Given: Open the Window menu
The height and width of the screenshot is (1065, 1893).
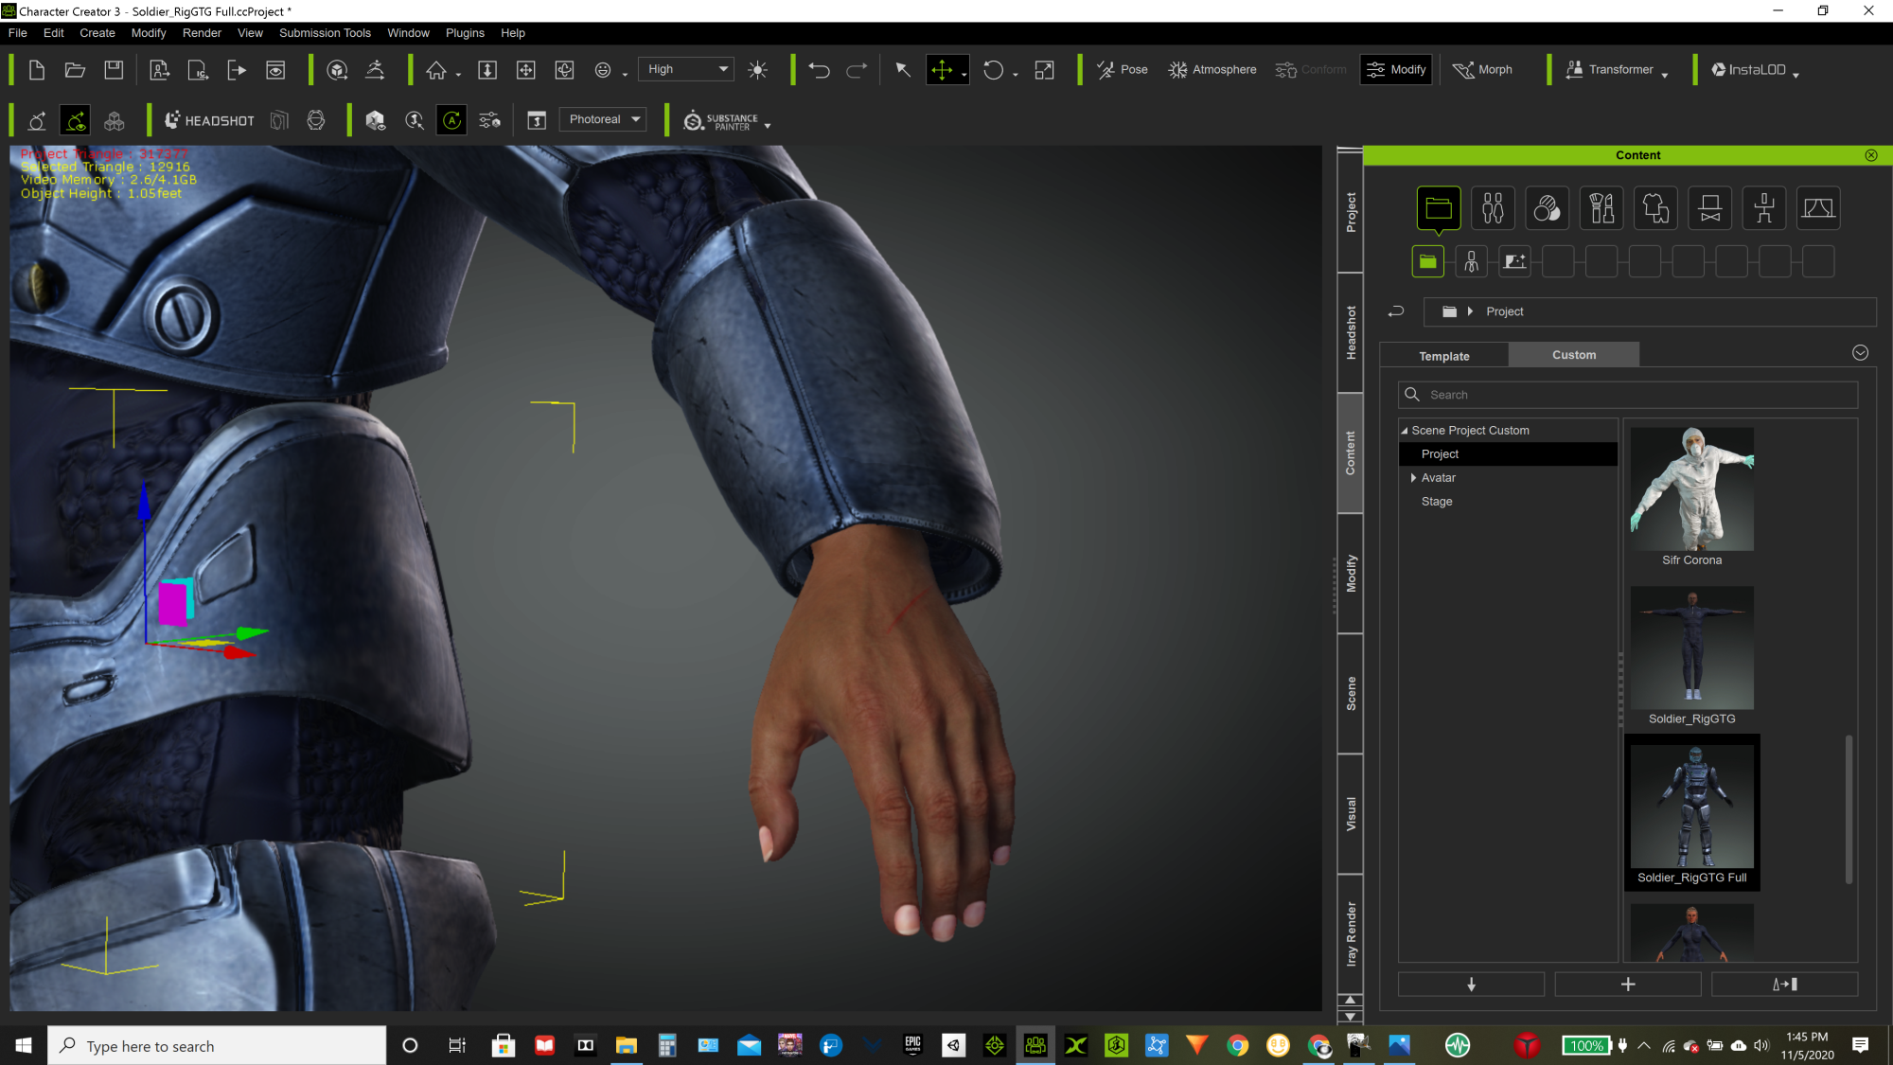Looking at the screenshot, I should click(408, 33).
